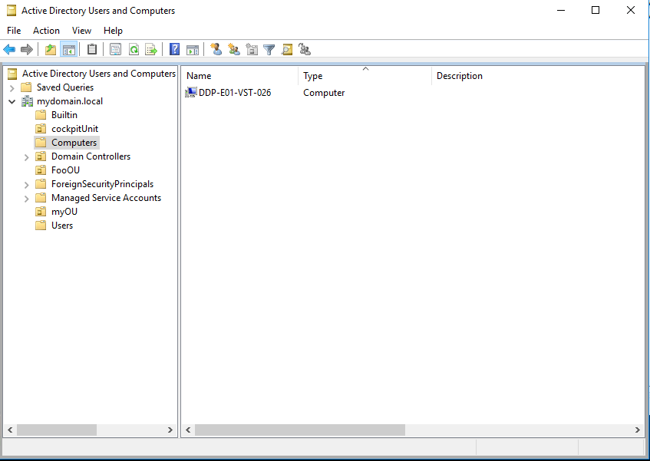Click the list pane horizontal scrollbar thumb
The width and height of the screenshot is (650, 461).
(x=300, y=430)
